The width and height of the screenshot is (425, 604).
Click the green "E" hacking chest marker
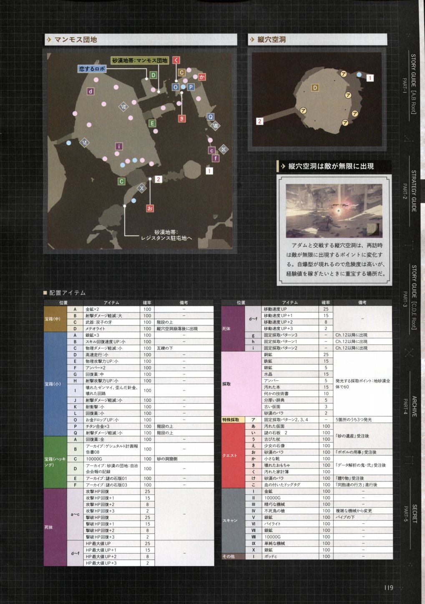tap(152, 123)
